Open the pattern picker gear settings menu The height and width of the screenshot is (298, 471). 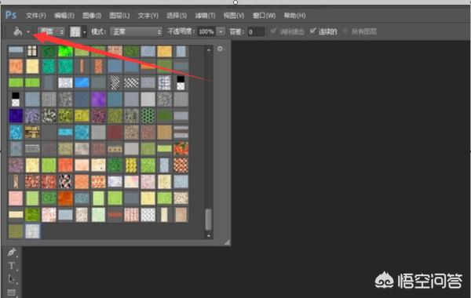pyautogui.click(x=220, y=49)
